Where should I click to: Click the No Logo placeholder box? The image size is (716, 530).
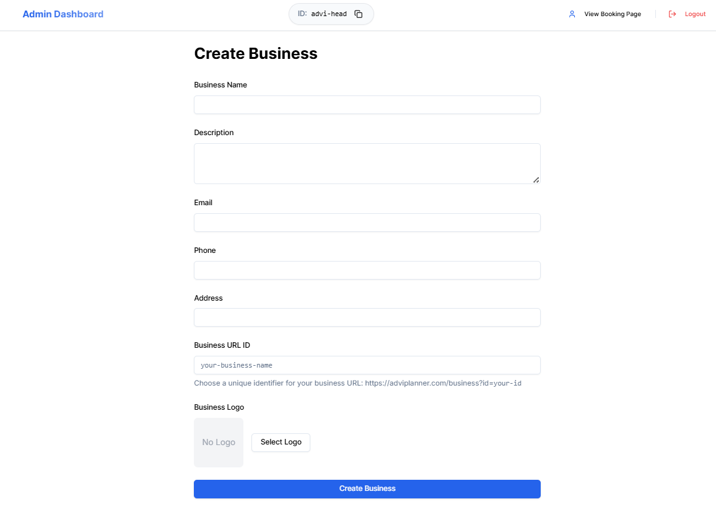pos(219,442)
